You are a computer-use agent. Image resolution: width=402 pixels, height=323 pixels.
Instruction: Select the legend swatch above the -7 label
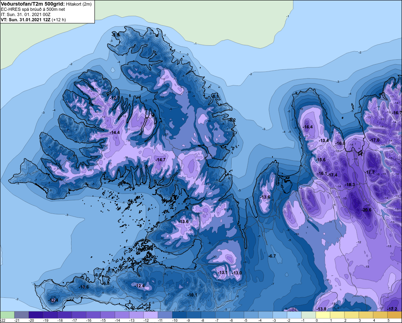coord(223,315)
